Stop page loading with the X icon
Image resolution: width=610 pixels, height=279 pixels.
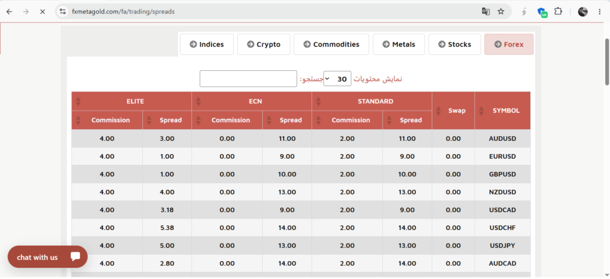42,12
